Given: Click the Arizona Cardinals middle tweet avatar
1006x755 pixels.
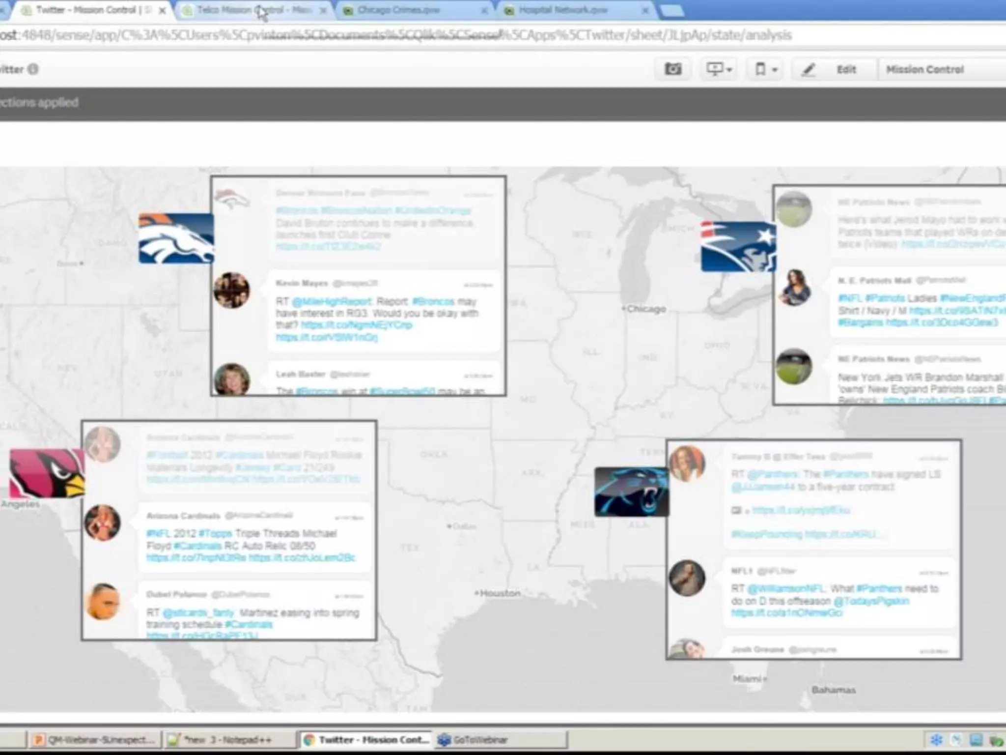Looking at the screenshot, I should pyautogui.click(x=102, y=523).
